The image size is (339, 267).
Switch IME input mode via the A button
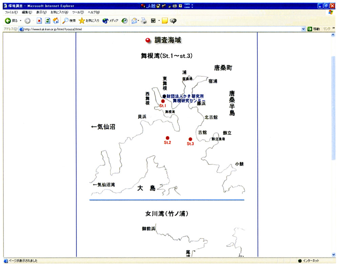coord(148,6)
